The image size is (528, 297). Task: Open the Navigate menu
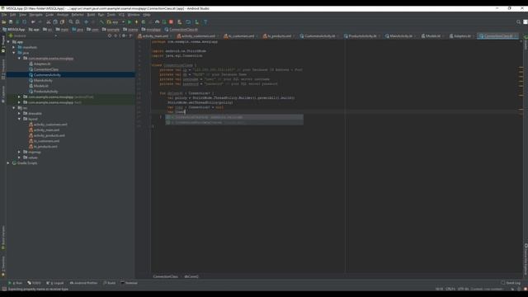tap(35, 15)
